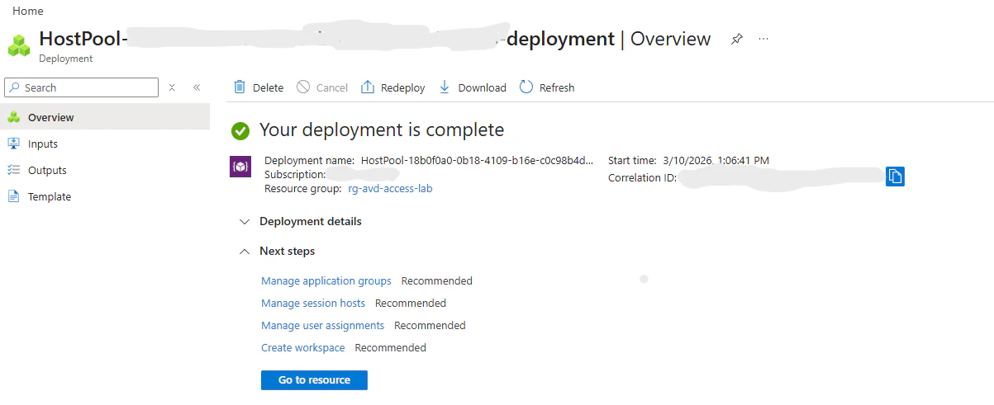Click the Correlation ID label
This screenshot has width=994, height=405.
(642, 178)
